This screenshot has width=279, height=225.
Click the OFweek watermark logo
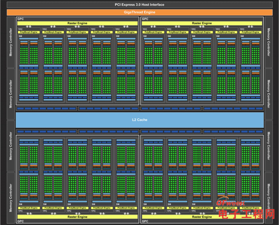tap(231, 202)
